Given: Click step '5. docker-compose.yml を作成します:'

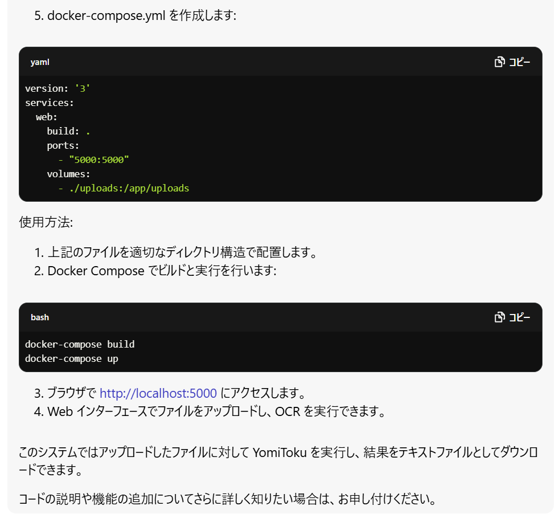Looking at the screenshot, I should click(x=135, y=16).
